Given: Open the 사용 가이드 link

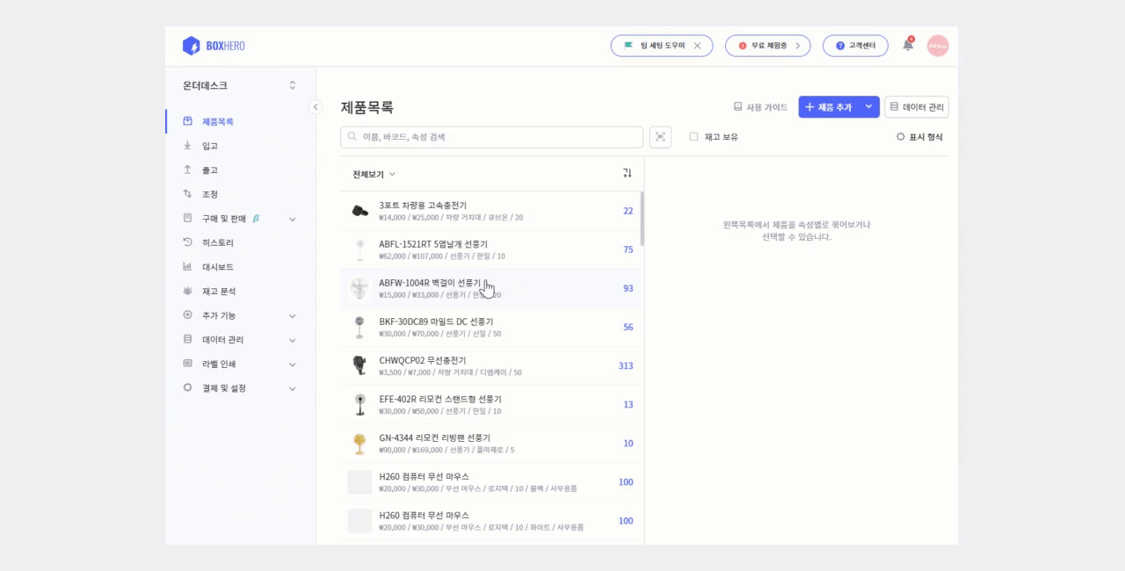Looking at the screenshot, I should [x=761, y=107].
